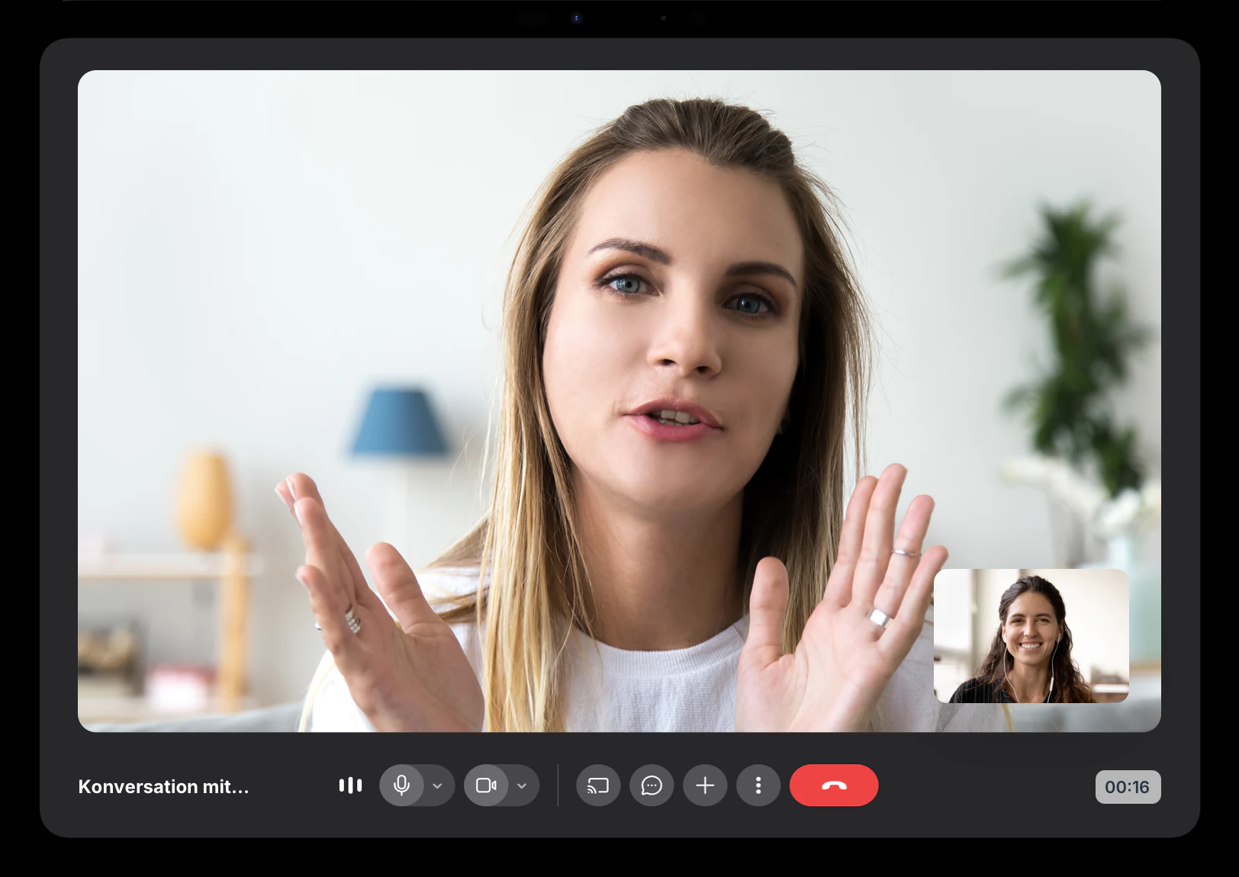Expand microphone options chevron
The height and width of the screenshot is (877, 1239).
[438, 785]
